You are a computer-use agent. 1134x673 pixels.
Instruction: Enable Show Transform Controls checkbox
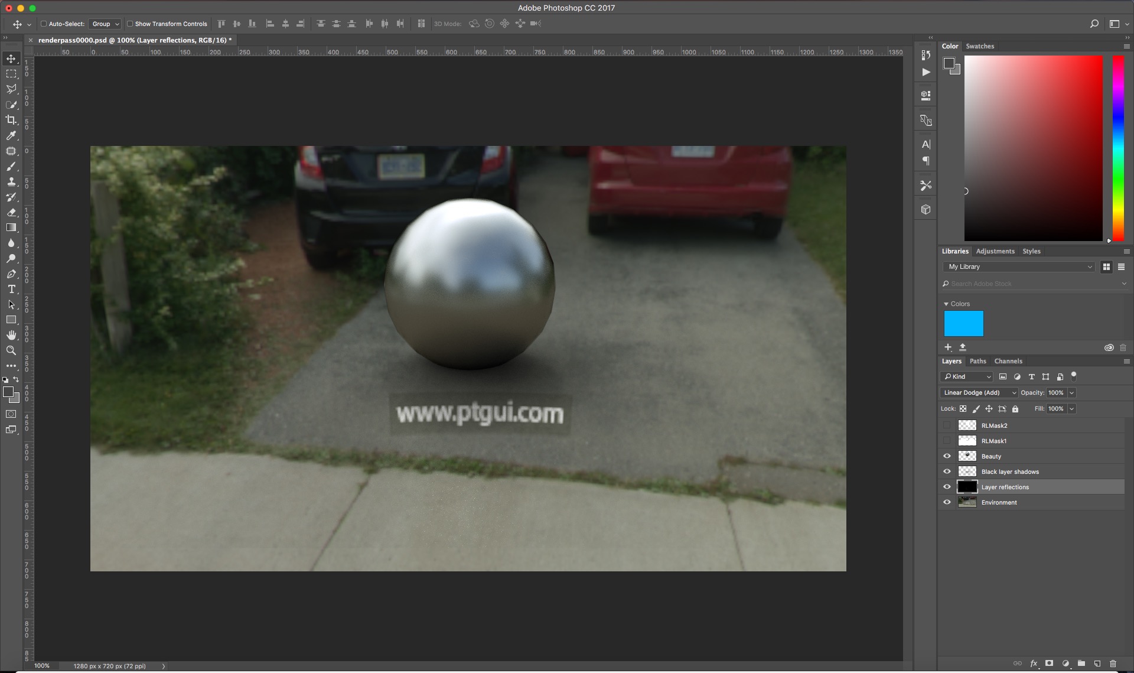(130, 24)
